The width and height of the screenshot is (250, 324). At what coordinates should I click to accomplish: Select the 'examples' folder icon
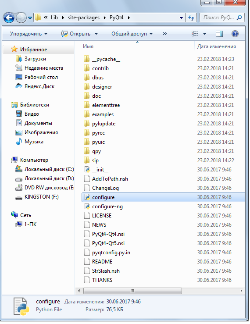[x=87, y=114]
